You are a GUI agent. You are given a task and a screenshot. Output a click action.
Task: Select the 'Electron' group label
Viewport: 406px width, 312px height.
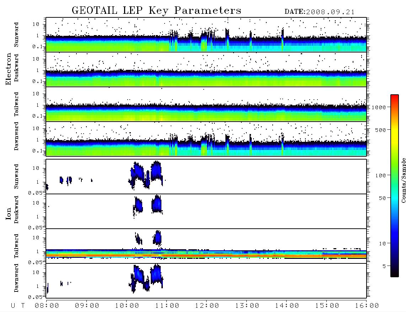(x=9, y=69)
